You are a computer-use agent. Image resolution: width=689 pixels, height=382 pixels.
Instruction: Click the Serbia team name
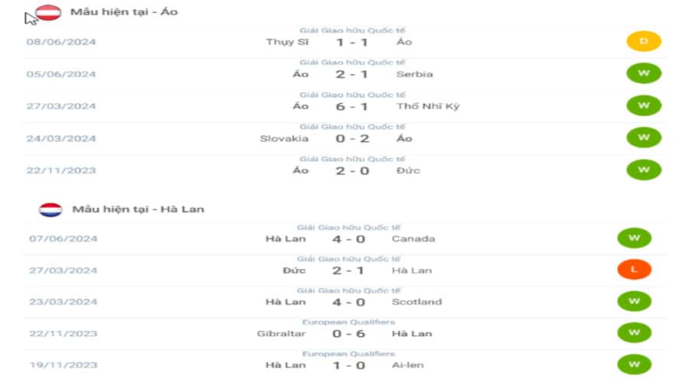tap(414, 74)
